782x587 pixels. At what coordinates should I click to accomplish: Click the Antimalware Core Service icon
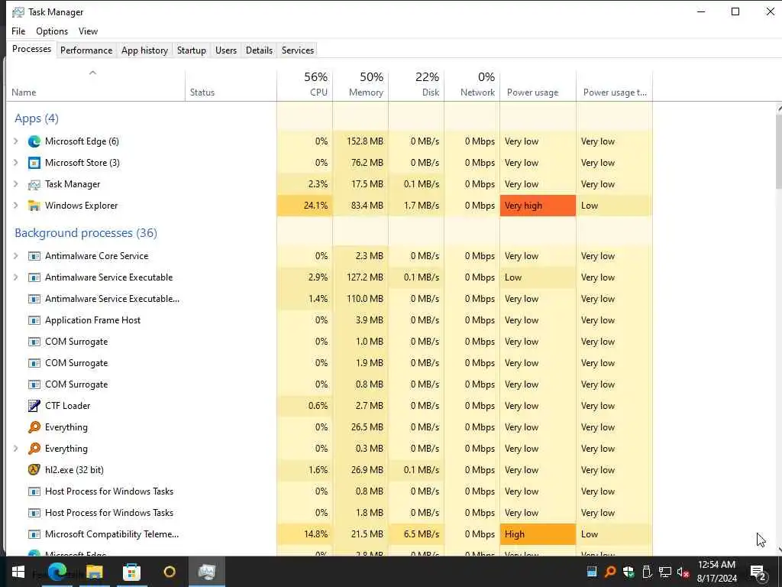tap(34, 256)
